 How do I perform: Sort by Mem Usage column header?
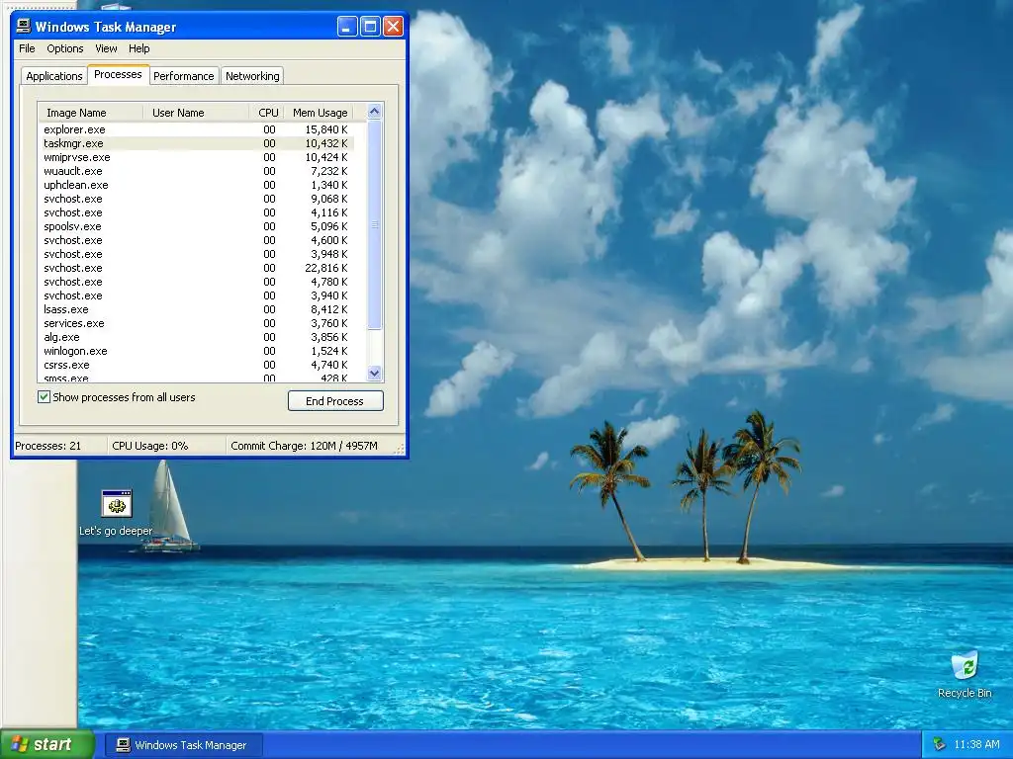(x=320, y=113)
